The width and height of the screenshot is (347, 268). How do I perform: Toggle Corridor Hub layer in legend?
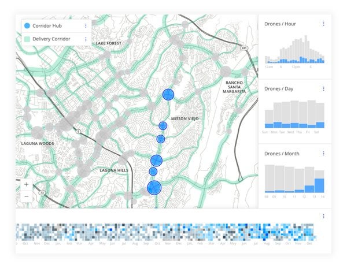click(27, 26)
